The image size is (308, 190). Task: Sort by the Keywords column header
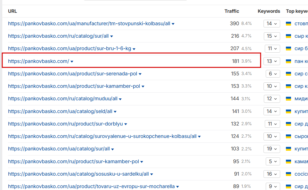tap(269, 11)
